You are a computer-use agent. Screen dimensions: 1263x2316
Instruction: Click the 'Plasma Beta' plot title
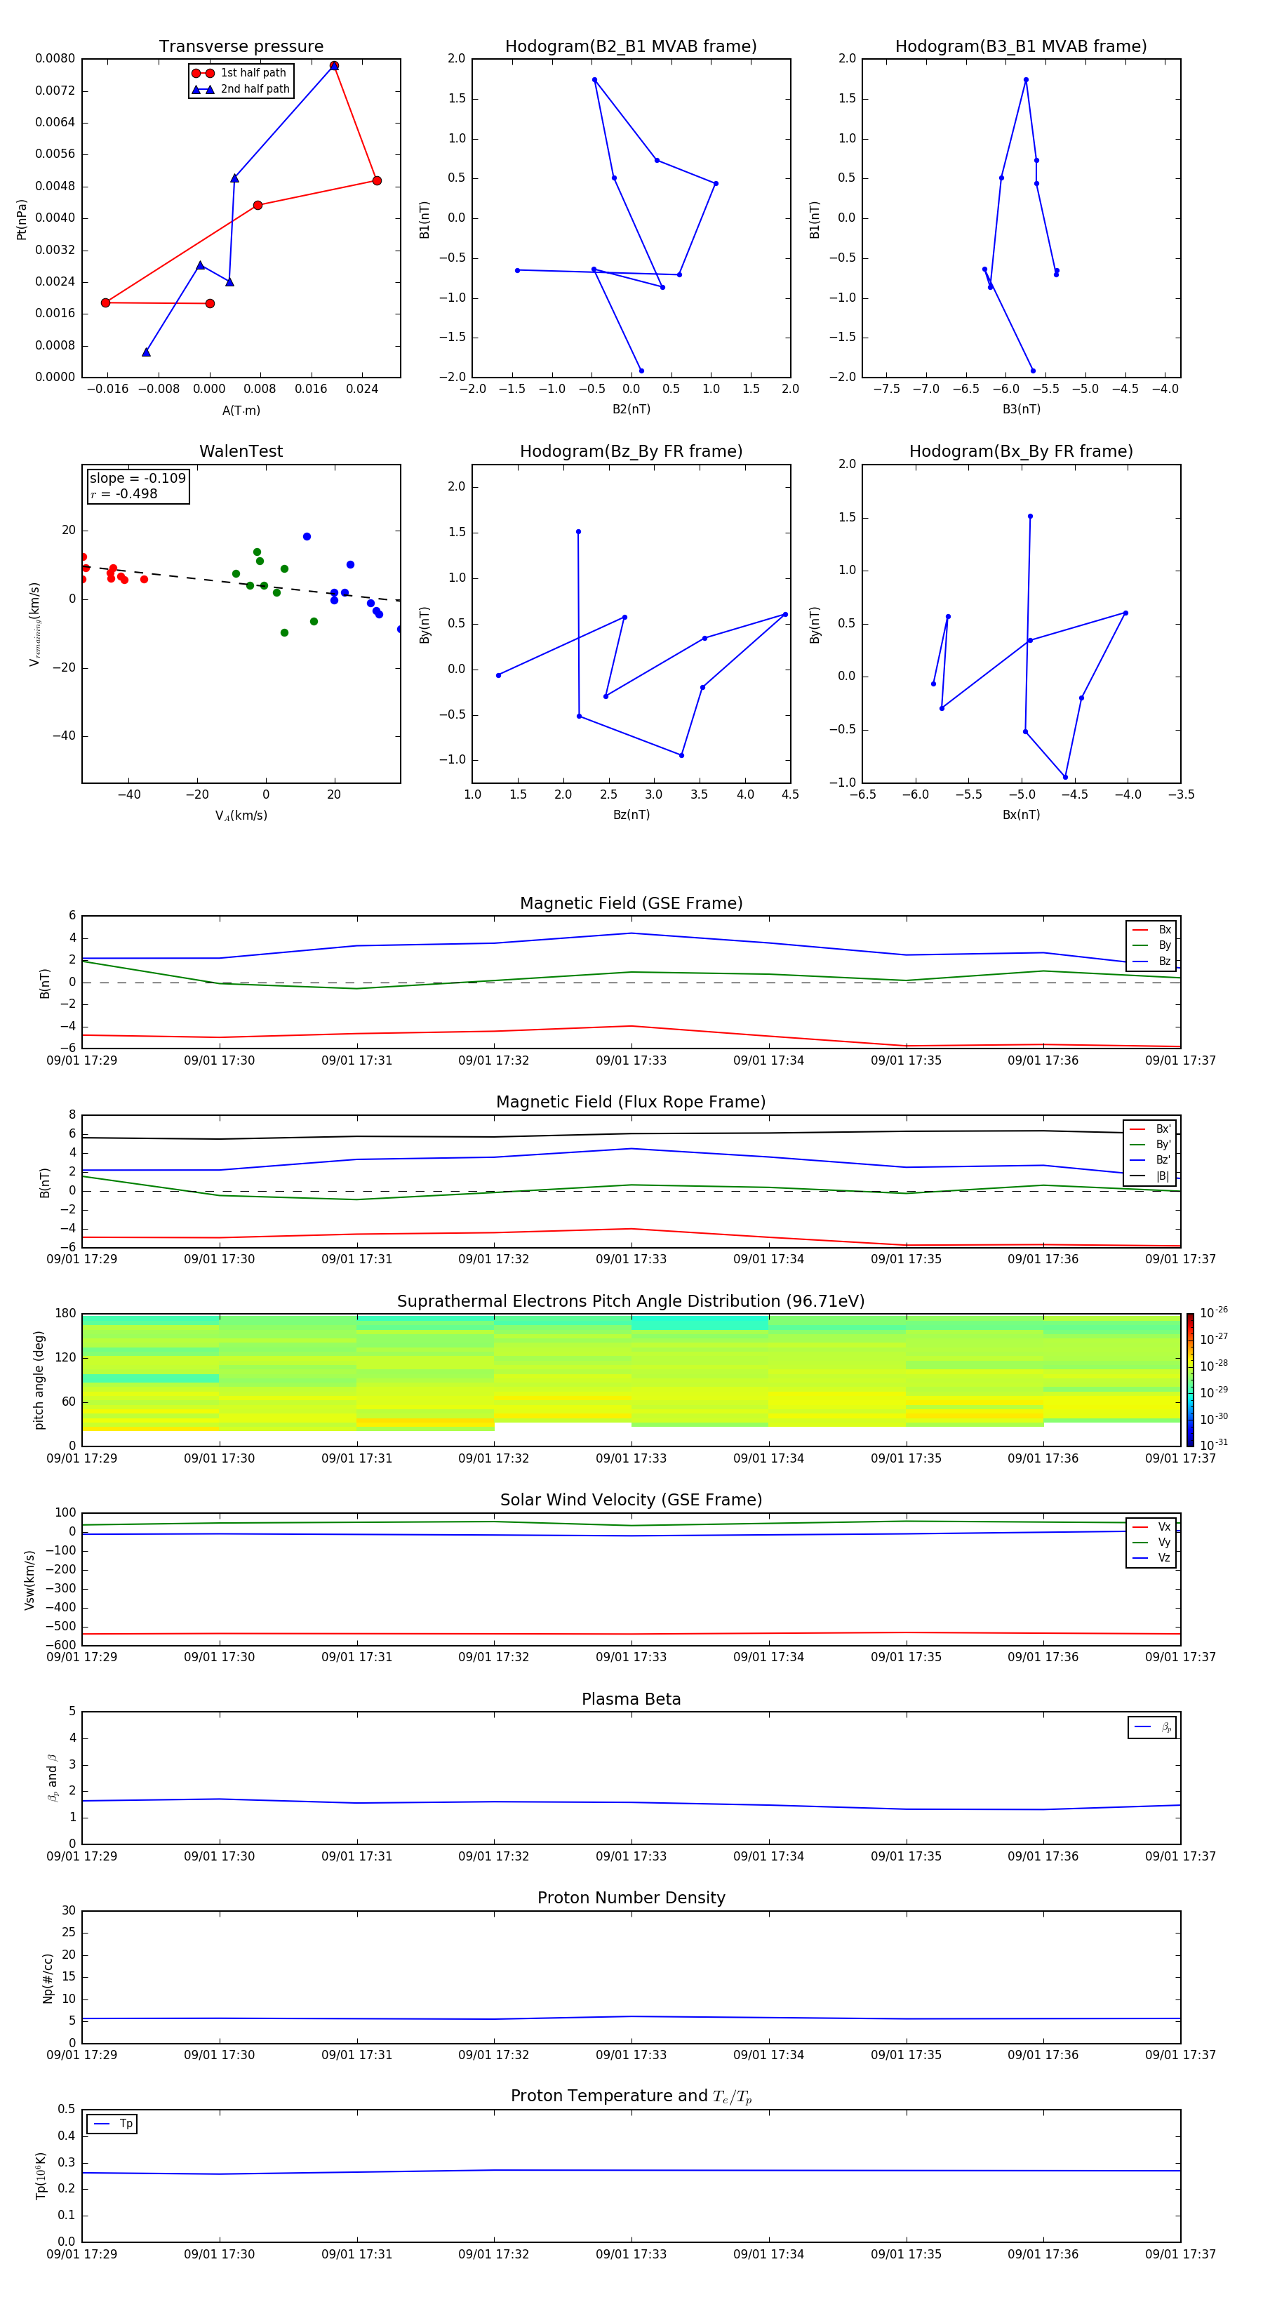tap(631, 1699)
